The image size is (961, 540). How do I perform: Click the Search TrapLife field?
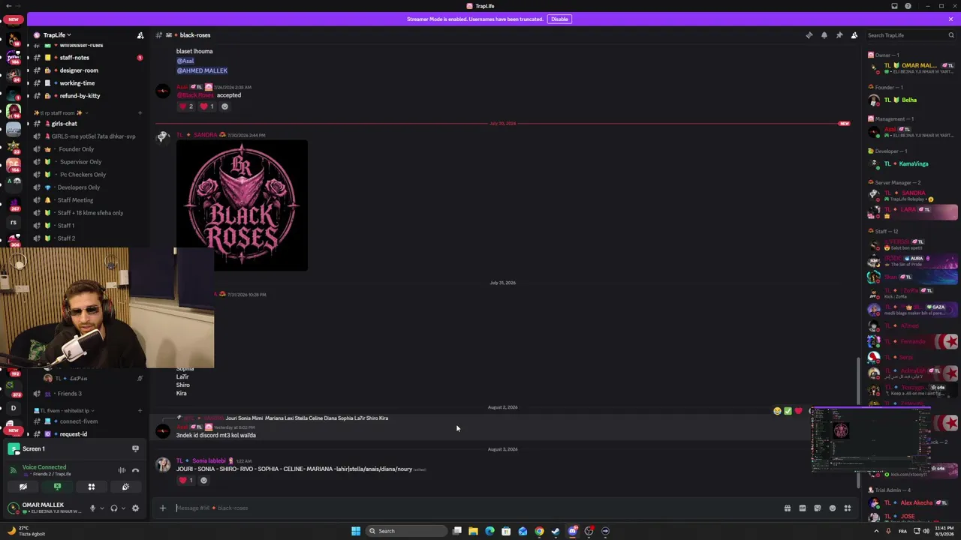pos(911,35)
